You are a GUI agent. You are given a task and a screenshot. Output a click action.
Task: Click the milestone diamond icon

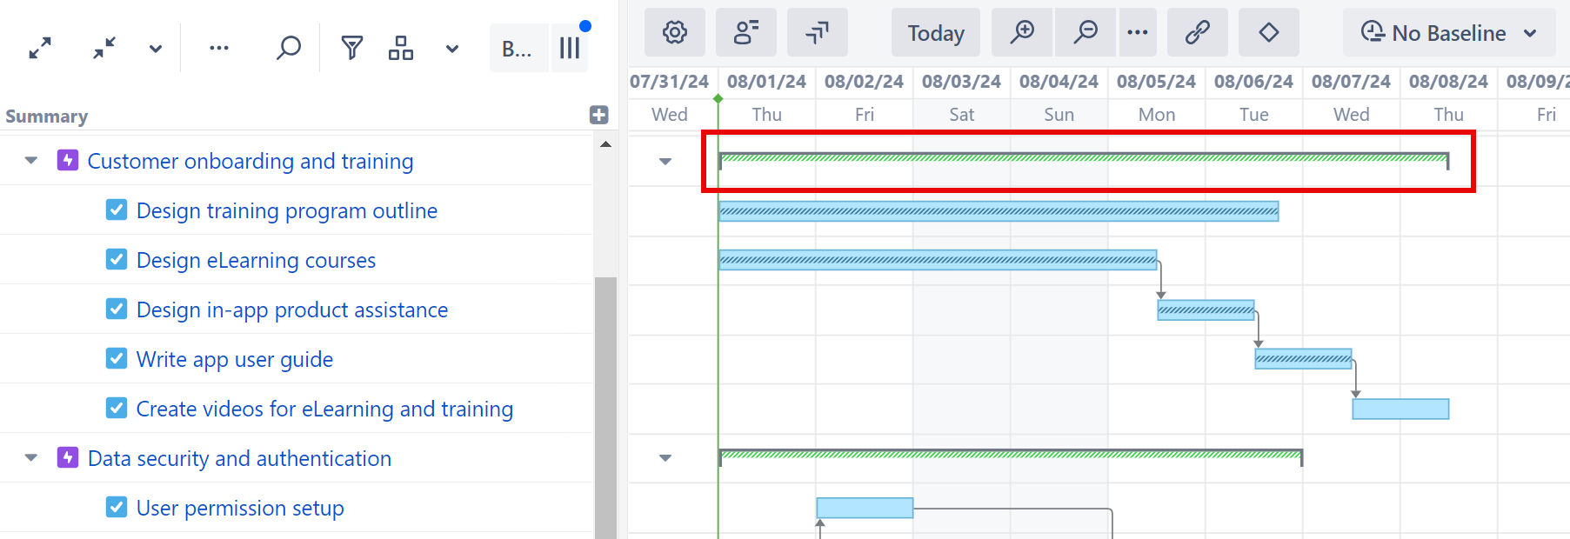[x=1269, y=33]
